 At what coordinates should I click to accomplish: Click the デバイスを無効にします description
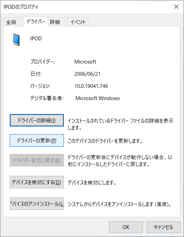click(92, 183)
